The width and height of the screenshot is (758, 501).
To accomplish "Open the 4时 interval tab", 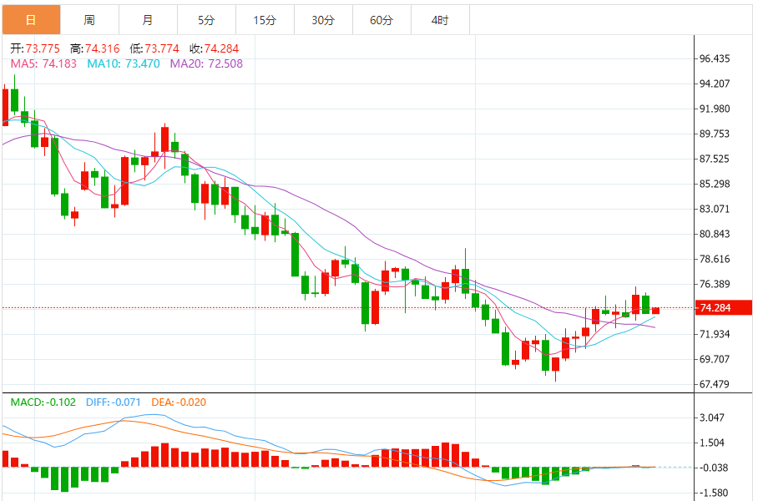I will pyautogui.click(x=441, y=20).
